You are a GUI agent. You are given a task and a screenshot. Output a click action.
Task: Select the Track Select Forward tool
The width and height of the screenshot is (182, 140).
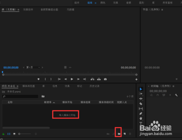coord(141,94)
